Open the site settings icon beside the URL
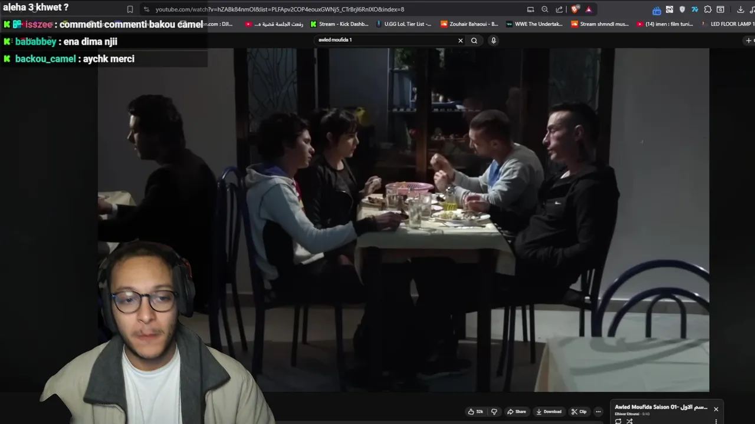This screenshot has width=755, height=424. [x=146, y=9]
